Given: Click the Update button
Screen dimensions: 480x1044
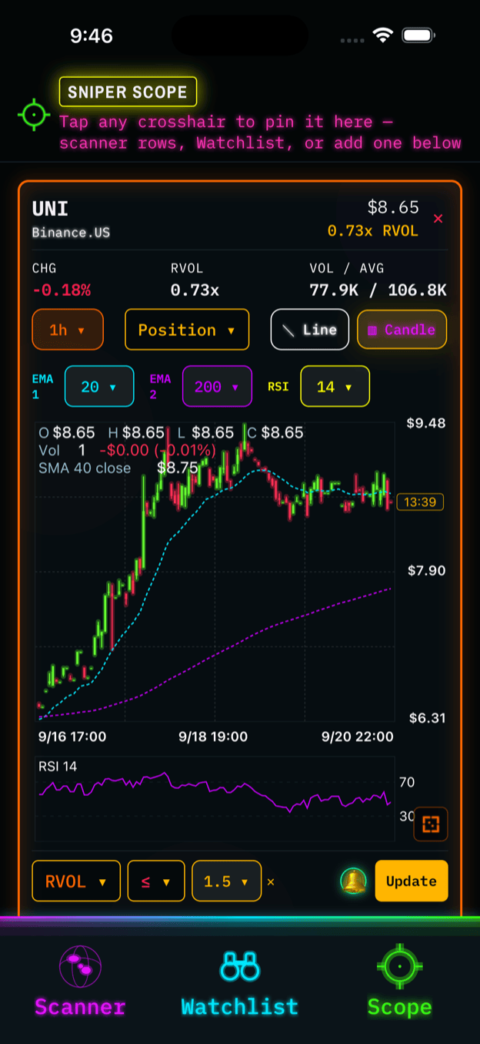Looking at the screenshot, I should tap(412, 881).
